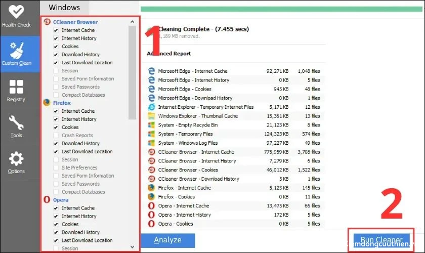Viewport: 425px width, 253px height.
Task: Click the CCleaner icon beside CCleaner Browser - Internet Cache
Action: tap(151, 152)
